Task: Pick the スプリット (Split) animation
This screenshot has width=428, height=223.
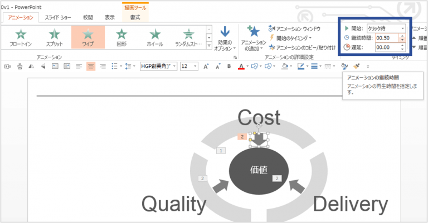Action: pyautogui.click(x=54, y=37)
